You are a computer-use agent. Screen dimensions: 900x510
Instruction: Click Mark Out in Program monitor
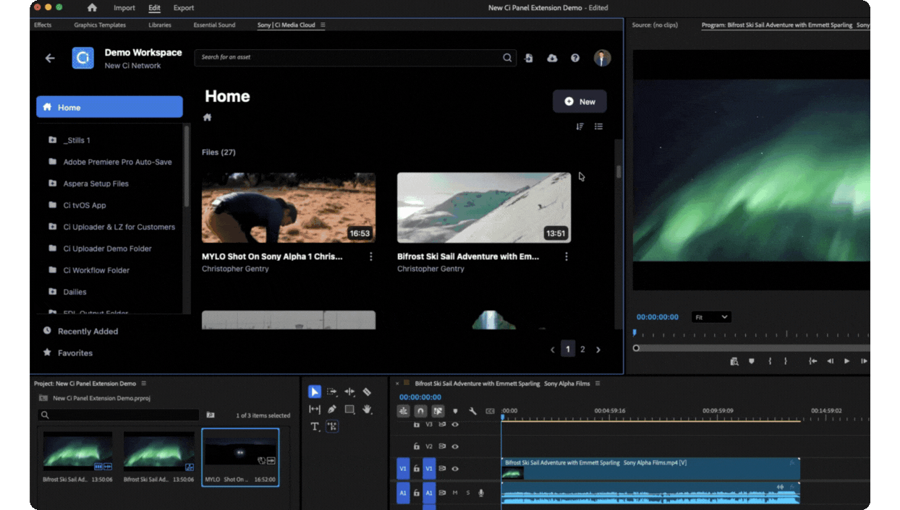coord(785,361)
